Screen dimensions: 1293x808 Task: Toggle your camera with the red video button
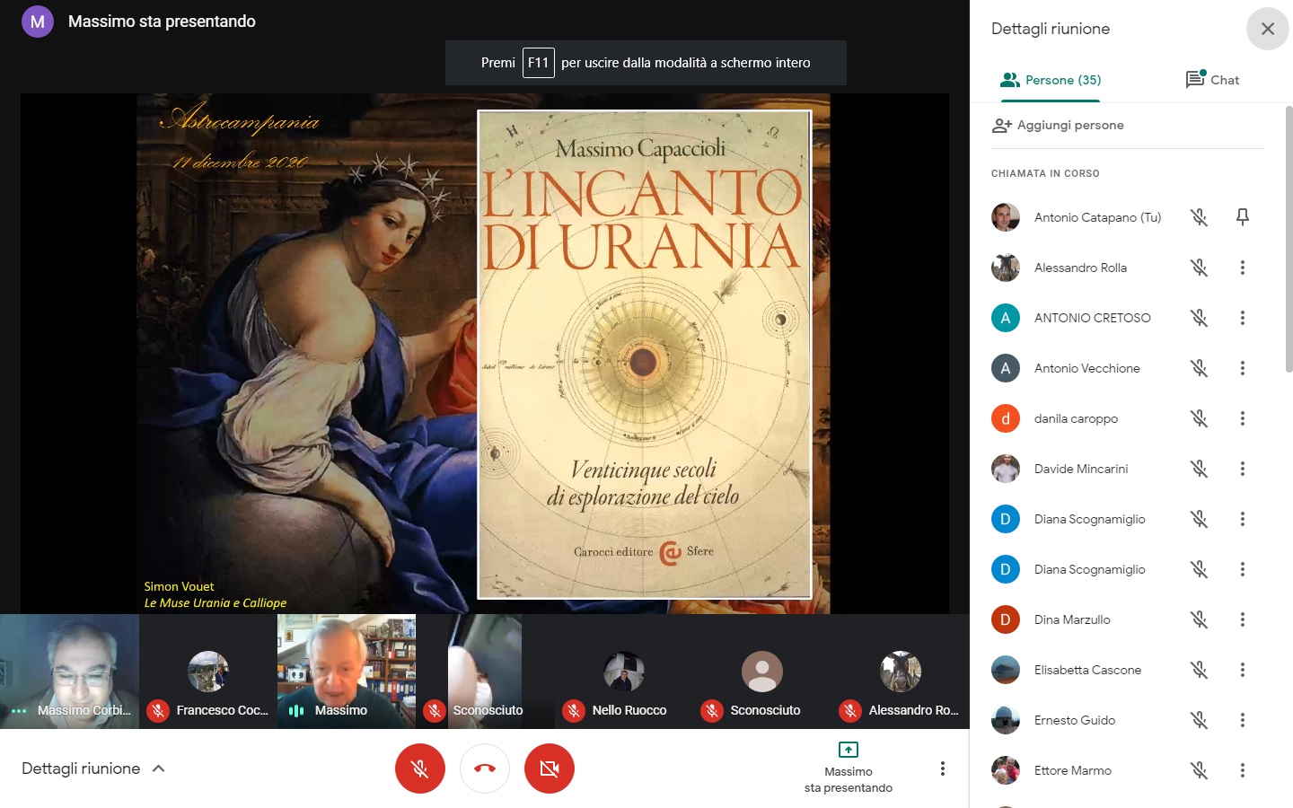pos(550,768)
